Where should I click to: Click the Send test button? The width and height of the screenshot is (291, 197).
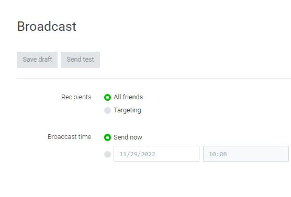(80, 60)
